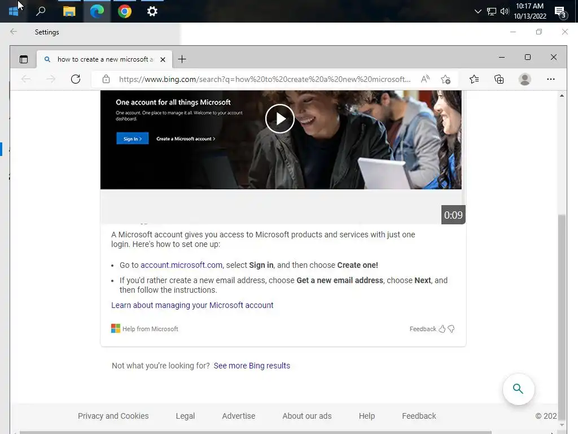The image size is (578, 434).
Task: Minimize the Edge browser window
Action: click(x=501, y=57)
